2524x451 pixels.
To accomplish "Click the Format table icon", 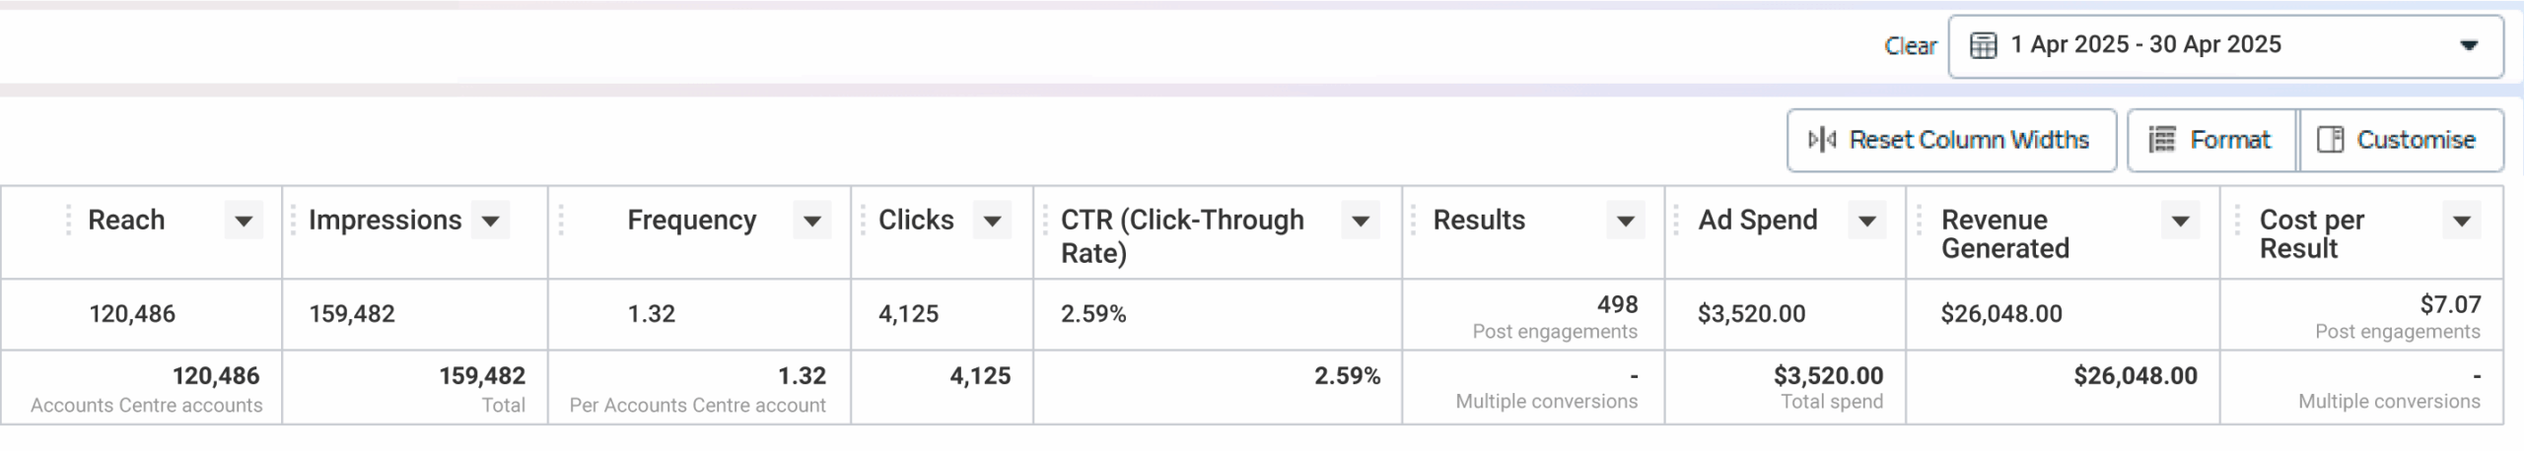I will (2161, 140).
